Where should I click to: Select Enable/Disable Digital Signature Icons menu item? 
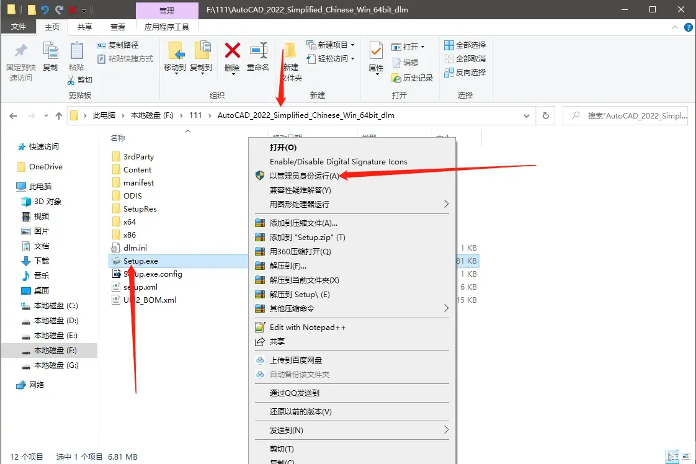pyautogui.click(x=352, y=162)
